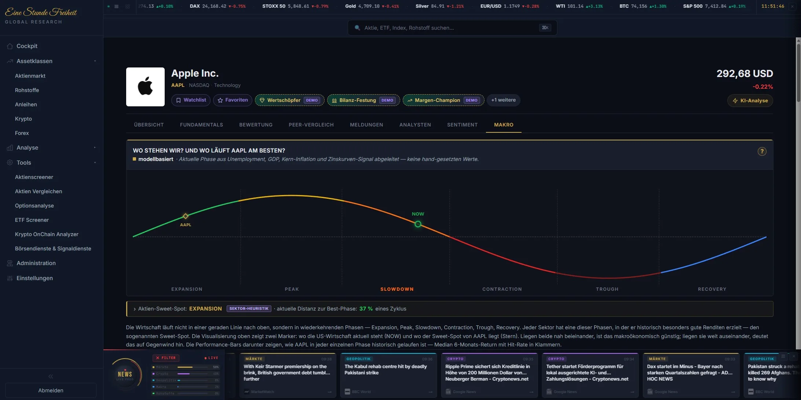Open Krypto OnChain Analyzer
The image size is (801, 400).
47,234
